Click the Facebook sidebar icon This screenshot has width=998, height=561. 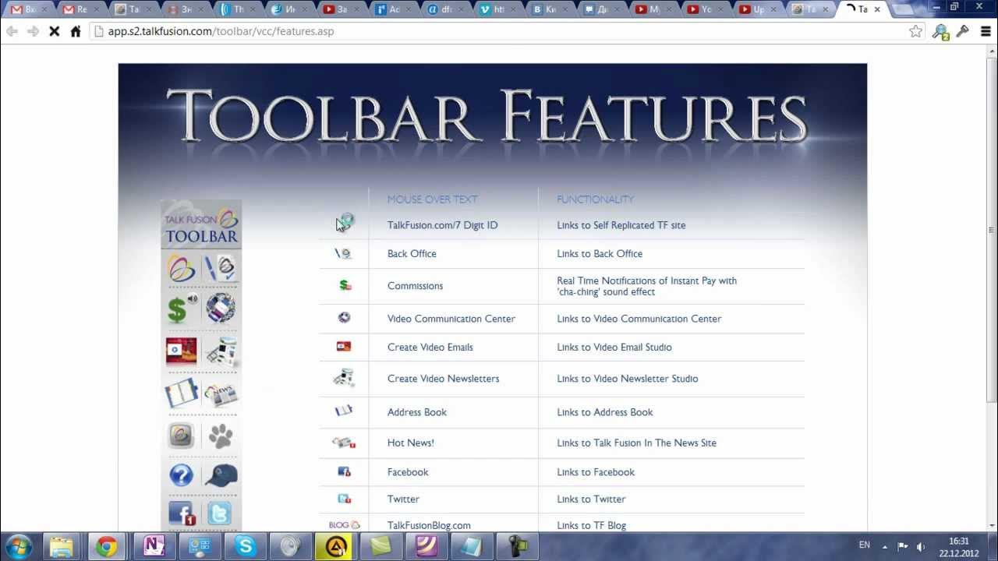pos(182,513)
